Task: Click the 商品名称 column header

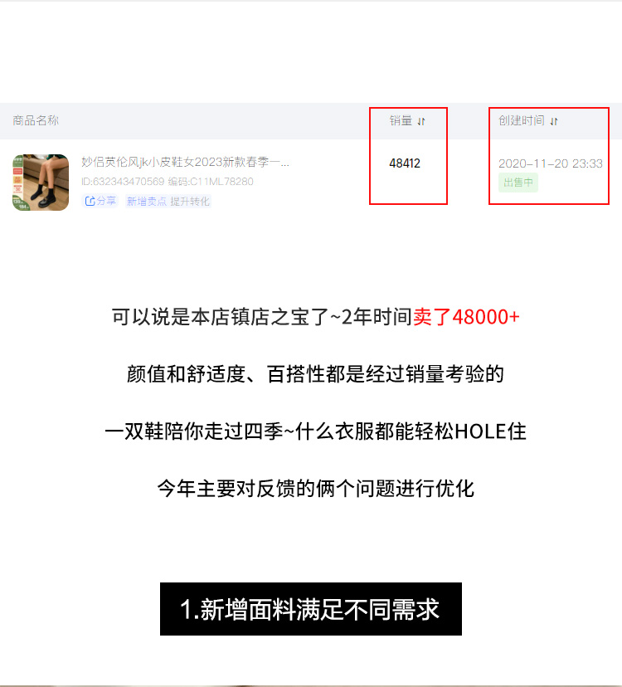Action: tap(36, 120)
